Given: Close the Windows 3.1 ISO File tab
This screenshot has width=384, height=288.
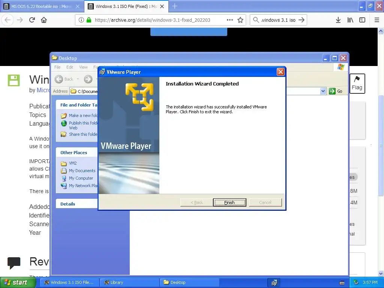Looking at the screenshot, I should [162, 6].
